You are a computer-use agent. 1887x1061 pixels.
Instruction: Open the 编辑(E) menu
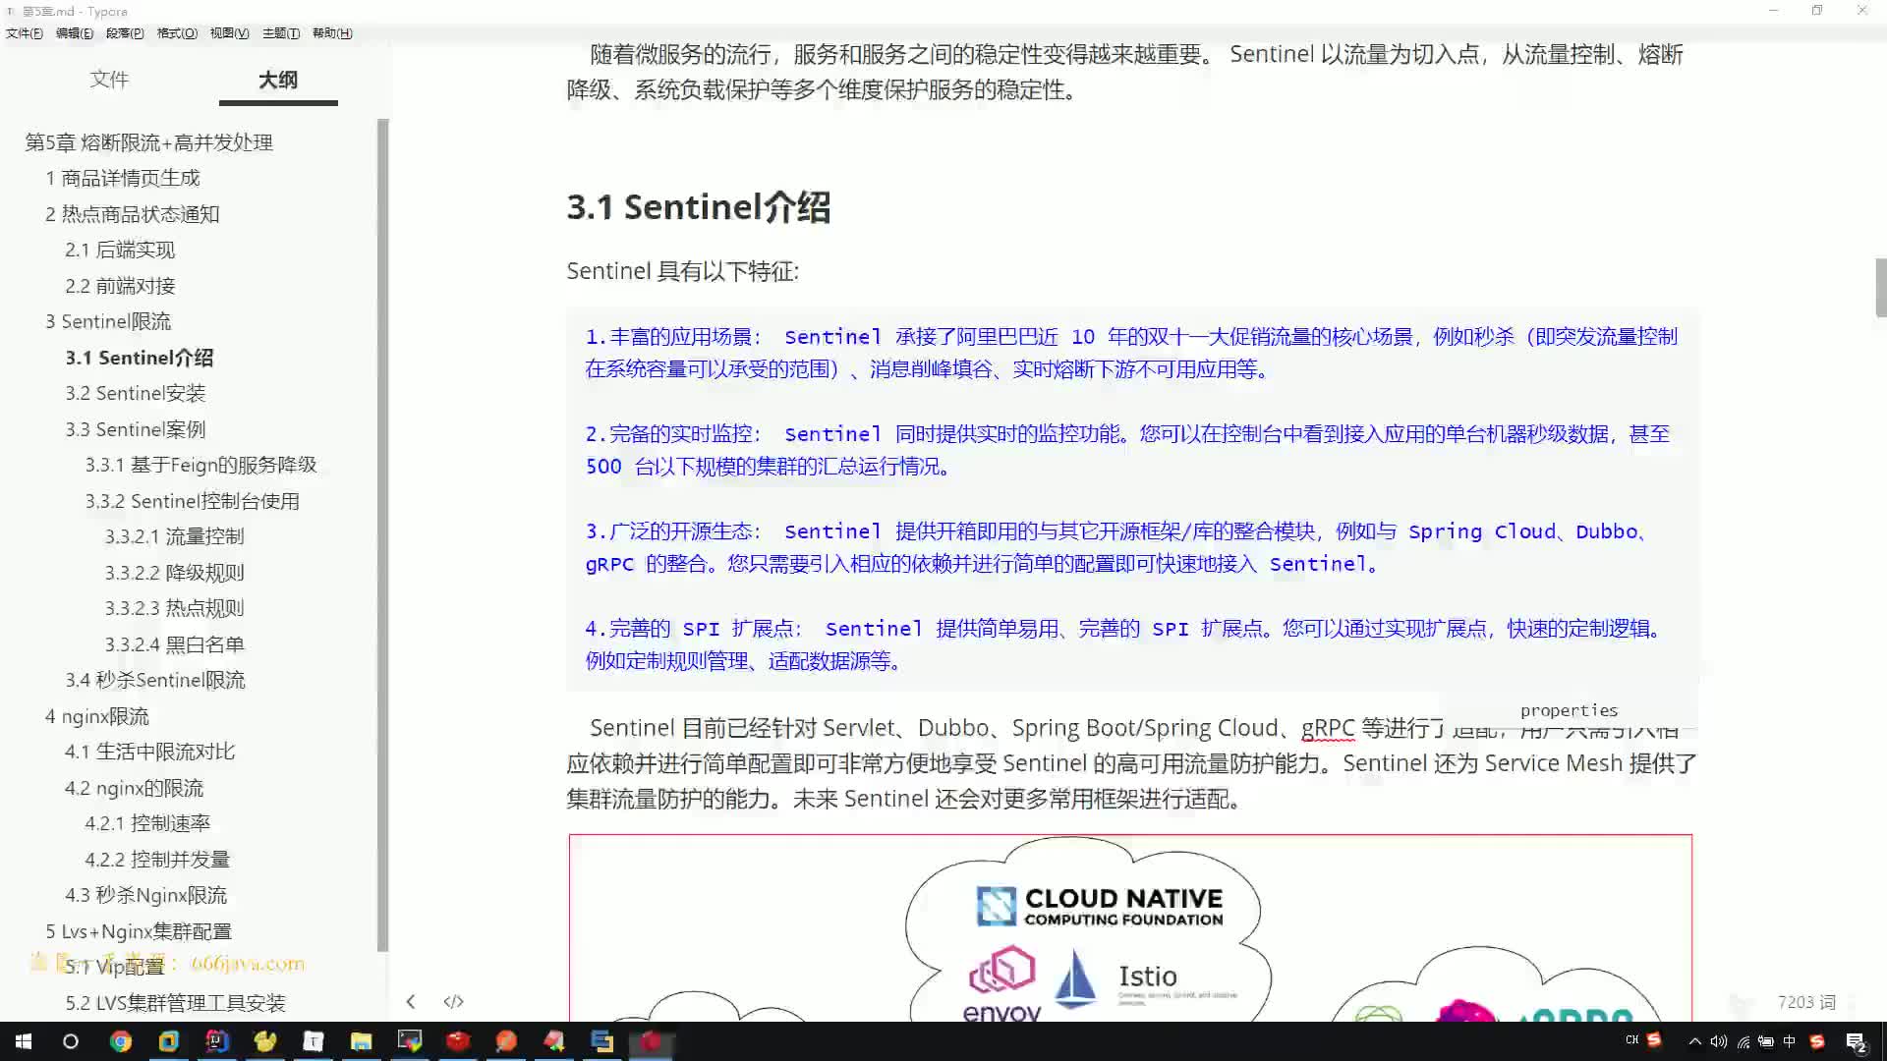coord(75,33)
